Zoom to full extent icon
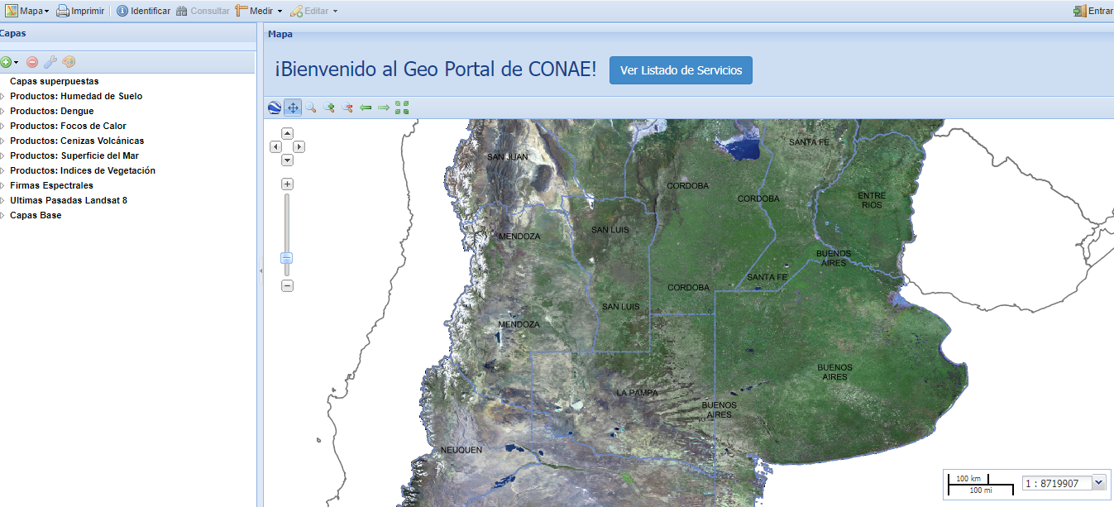 [x=402, y=108]
